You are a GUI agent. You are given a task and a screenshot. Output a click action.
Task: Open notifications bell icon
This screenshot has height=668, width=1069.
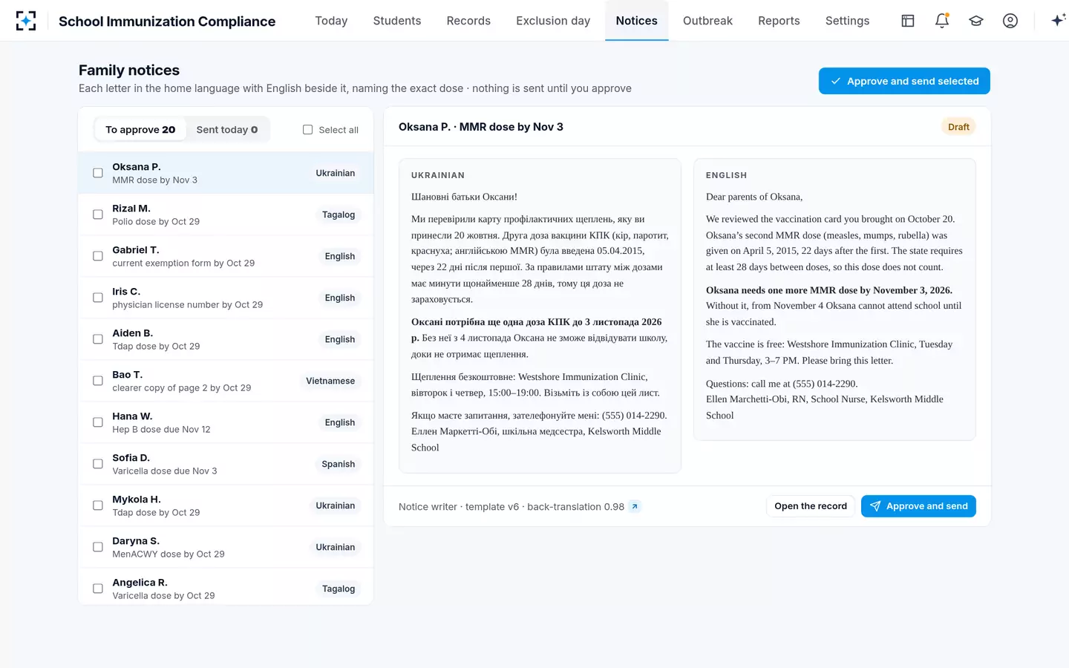click(x=942, y=21)
